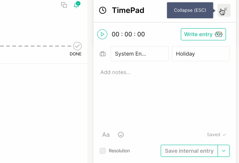
Task: Open text formatting options (Aa)
Action: point(106,134)
